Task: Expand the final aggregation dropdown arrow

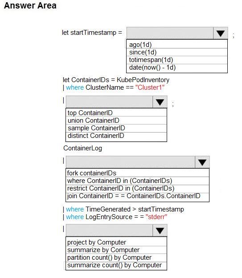Action: point(160,230)
